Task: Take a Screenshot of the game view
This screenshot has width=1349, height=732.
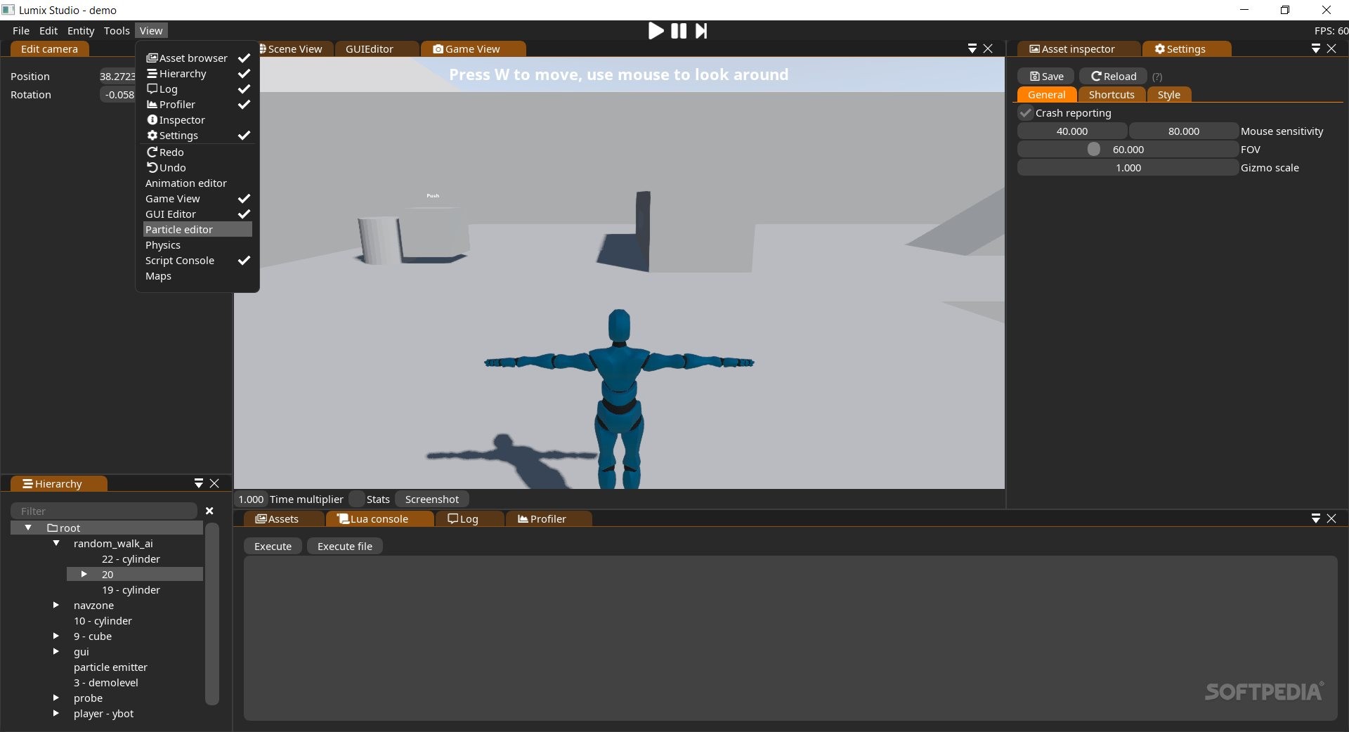Action: pos(431,499)
